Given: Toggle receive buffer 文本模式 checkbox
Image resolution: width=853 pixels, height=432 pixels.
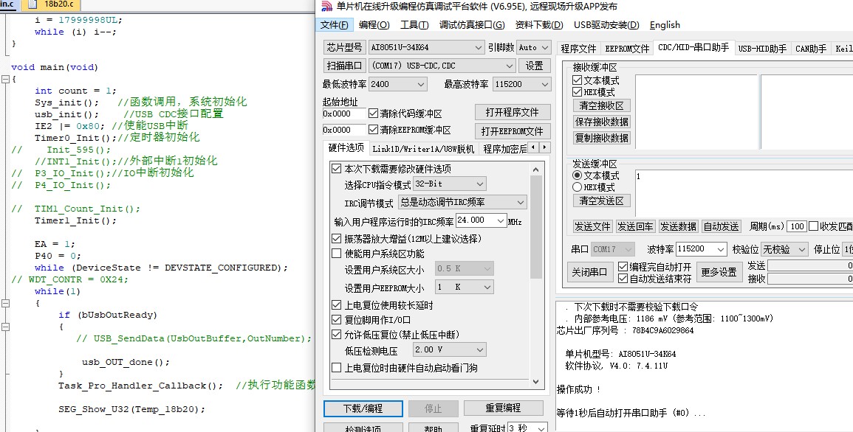Looking at the screenshot, I should (578, 80).
